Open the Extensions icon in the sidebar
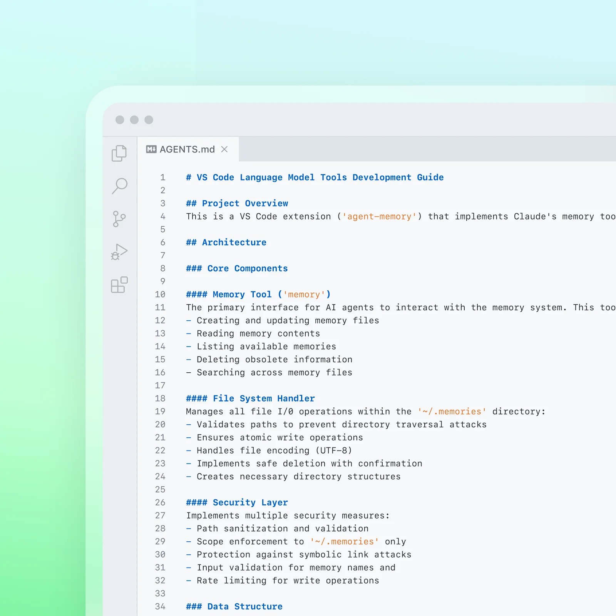 119,285
